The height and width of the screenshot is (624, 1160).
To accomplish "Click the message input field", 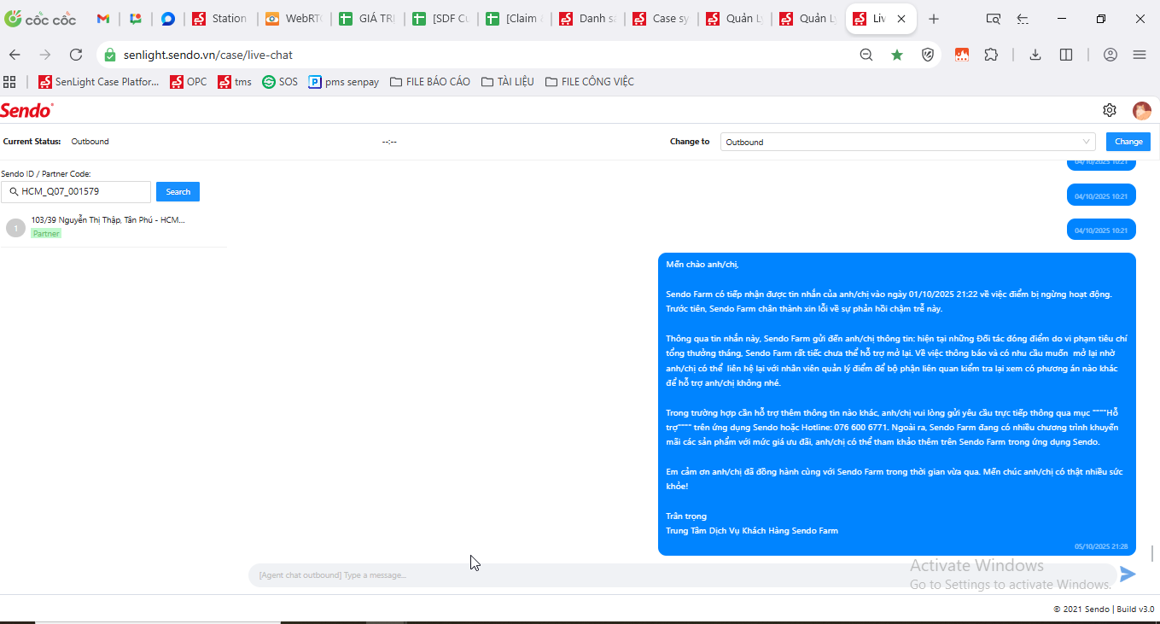I will (x=682, y=575).
